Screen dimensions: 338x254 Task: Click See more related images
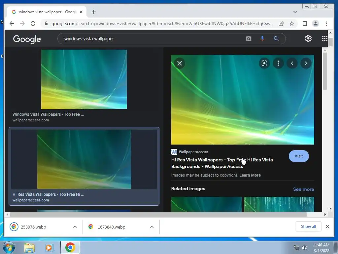[x=303, y=189]
